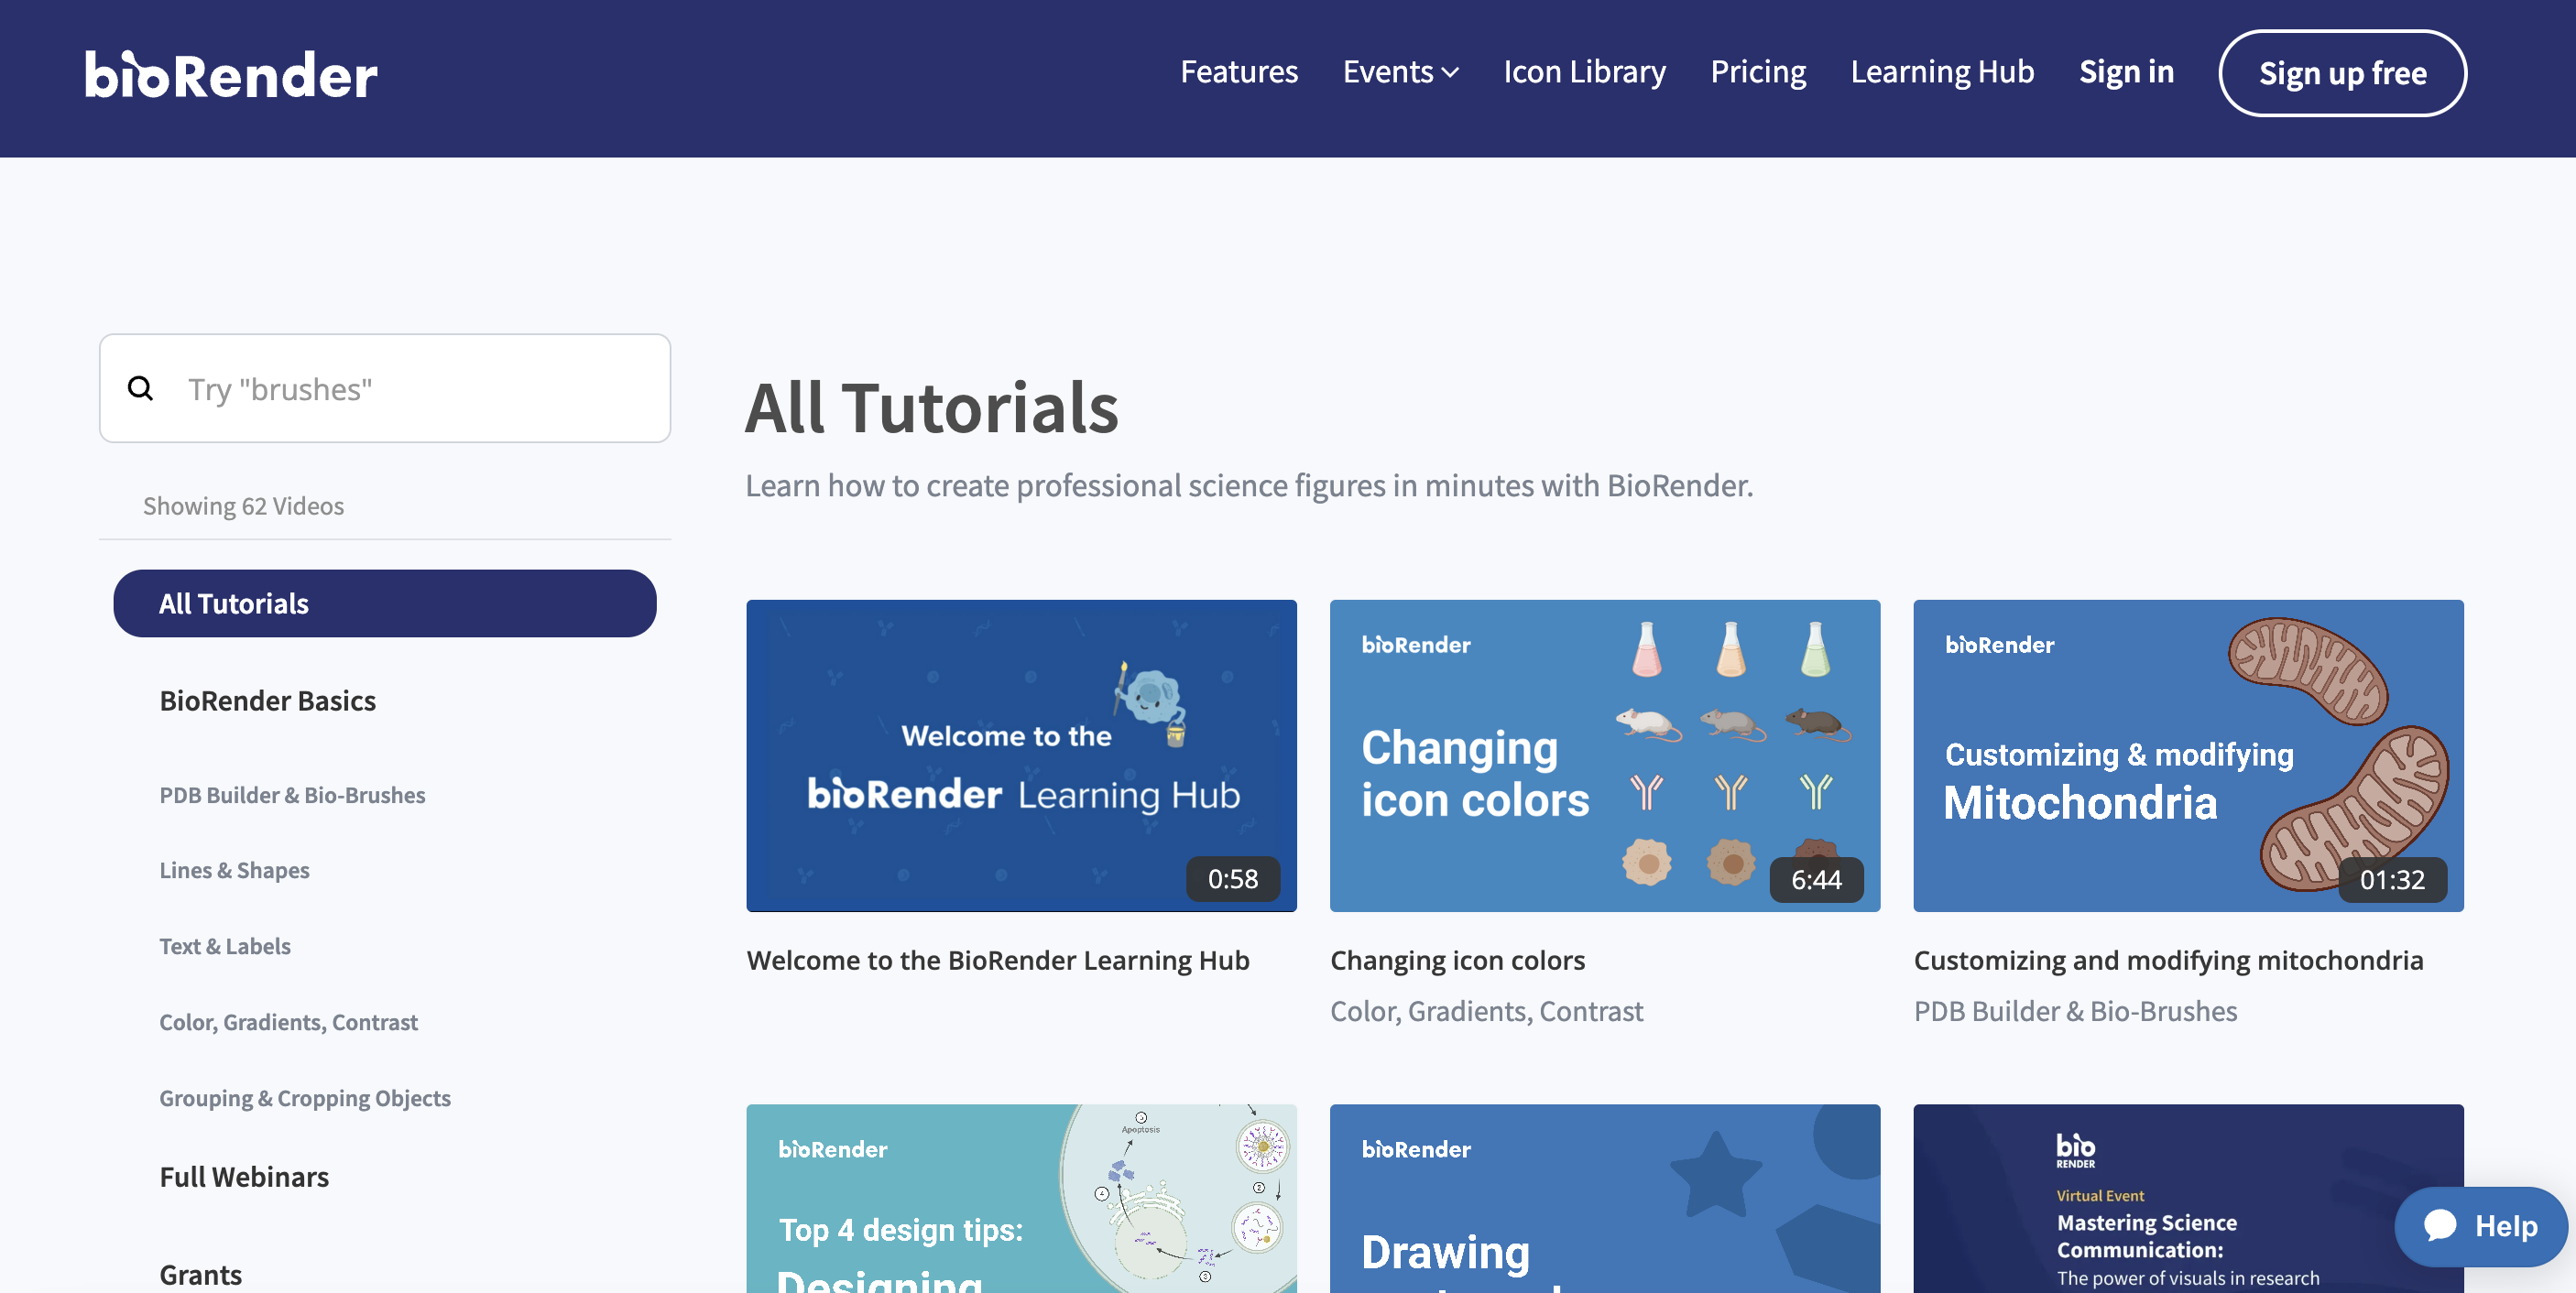This screenshot has height=1293, width=2576.
Task: Open the Drawing video thumbnail
Action: point(1604,1198)
